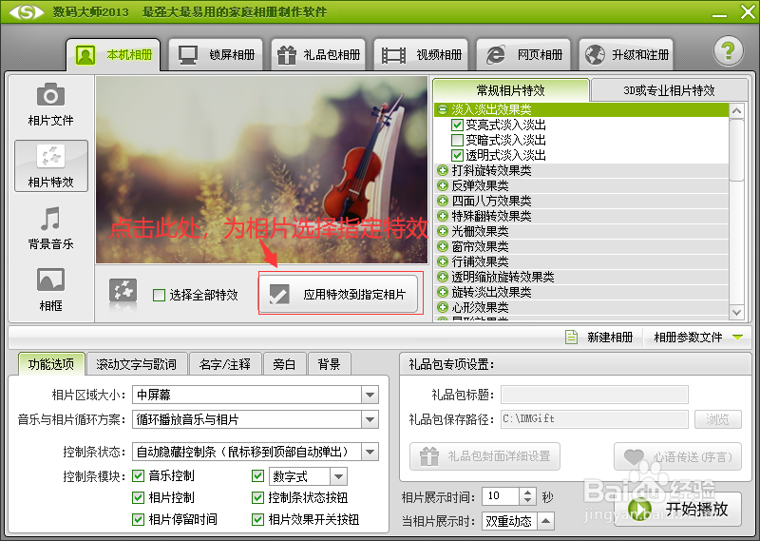Switch to 网页相册 tab
This screenshot has width=760, height=541.
(524, 55)
